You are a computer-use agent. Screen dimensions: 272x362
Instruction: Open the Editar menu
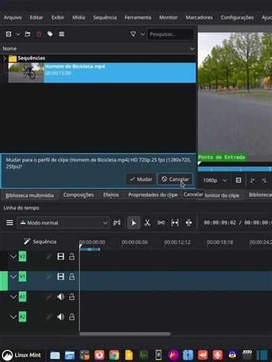[x=36, y=17]
